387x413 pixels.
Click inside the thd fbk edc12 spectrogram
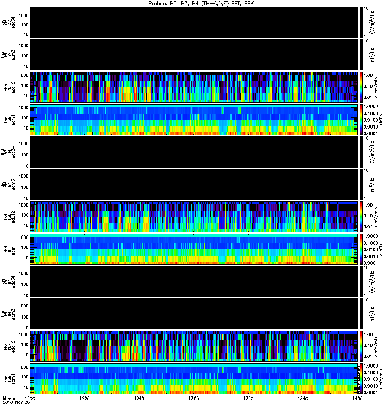point(194,217)
